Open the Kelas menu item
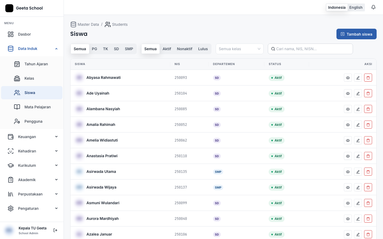Viewport: 383px width, 239px height. 32,78
